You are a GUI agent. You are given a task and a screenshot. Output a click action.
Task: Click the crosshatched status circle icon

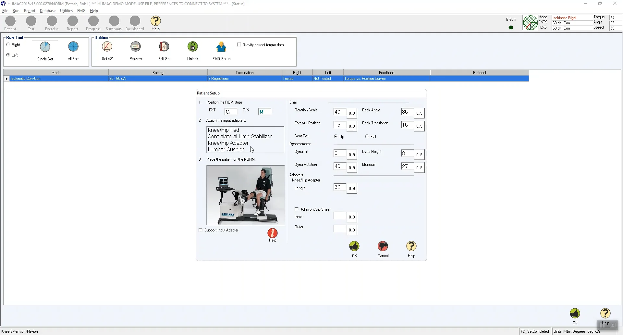[530, 23]
